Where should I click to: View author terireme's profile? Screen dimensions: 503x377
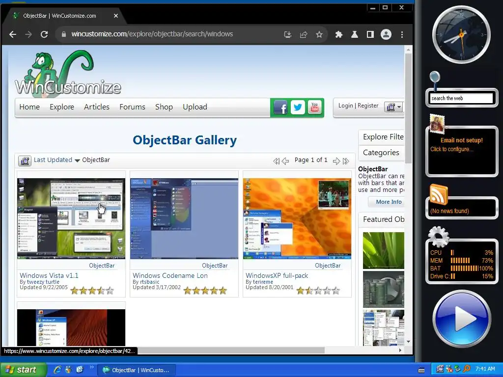pos(263,282)
